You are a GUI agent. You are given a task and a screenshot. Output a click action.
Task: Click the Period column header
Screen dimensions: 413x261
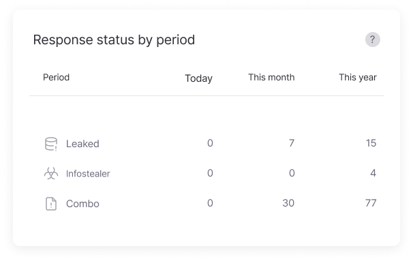56,77
